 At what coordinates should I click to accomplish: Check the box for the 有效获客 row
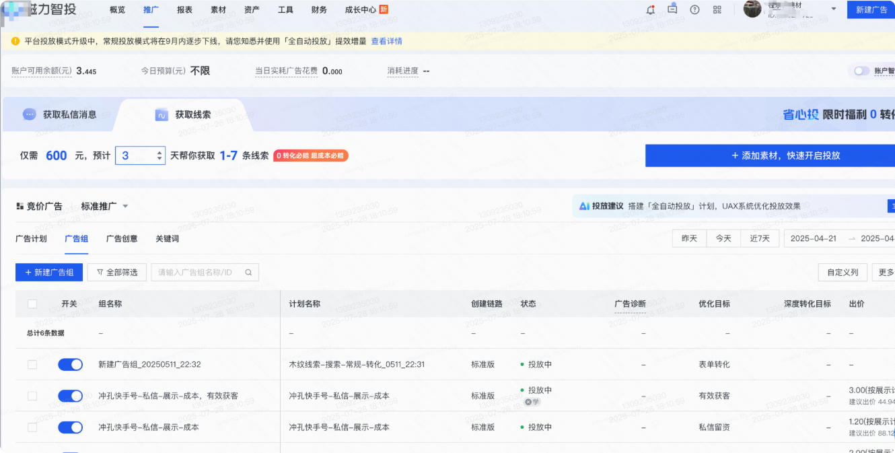click(32, 396)
